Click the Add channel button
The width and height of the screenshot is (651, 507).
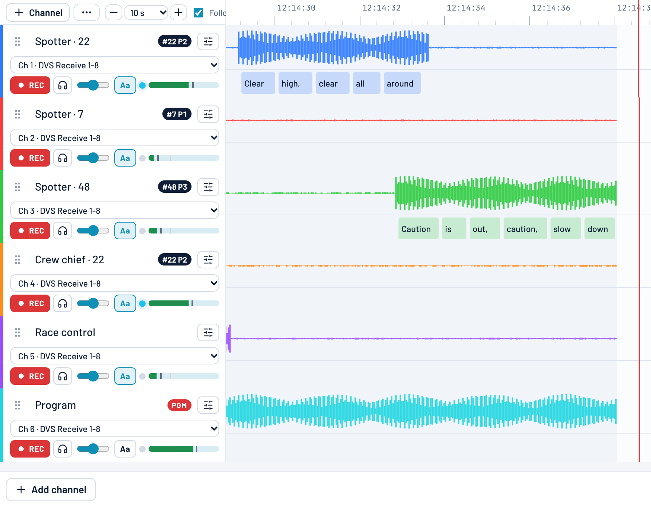tap(51, 490)
